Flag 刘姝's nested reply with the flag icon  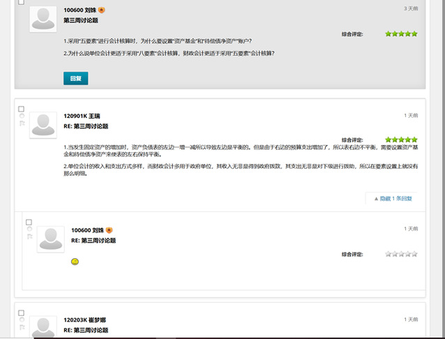[29, 236]
